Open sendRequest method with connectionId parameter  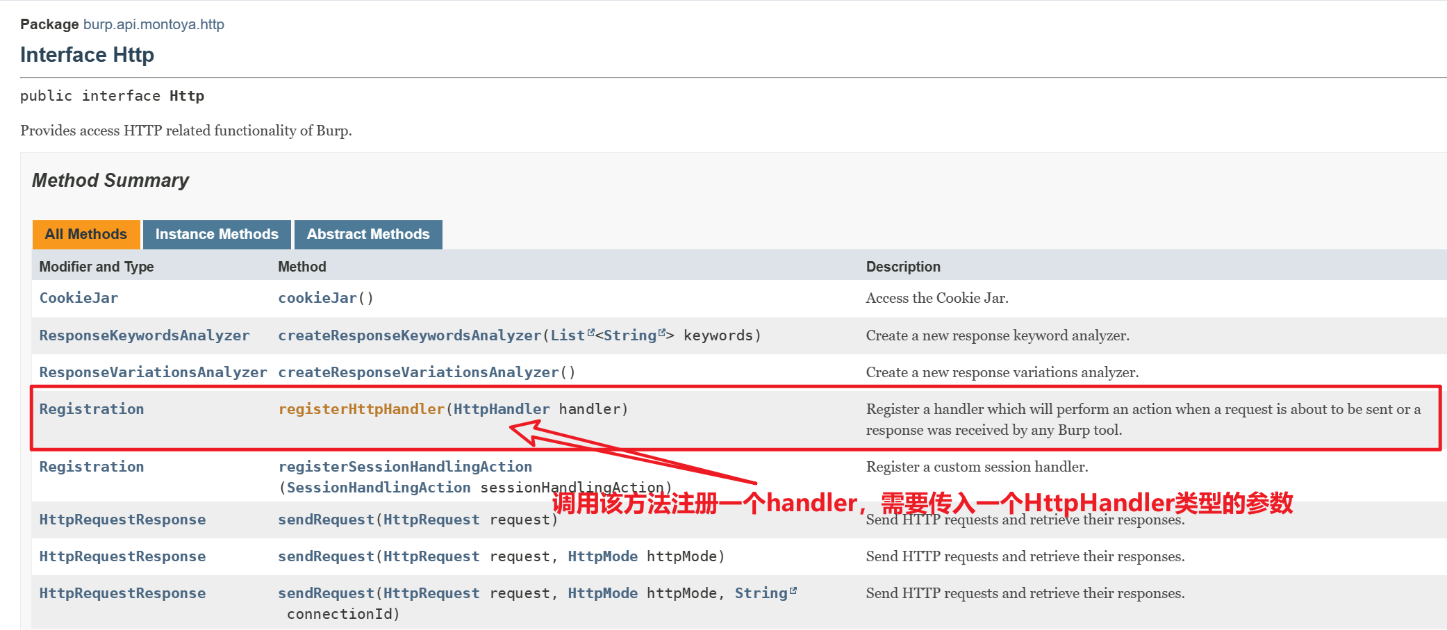tap(326, 593)
